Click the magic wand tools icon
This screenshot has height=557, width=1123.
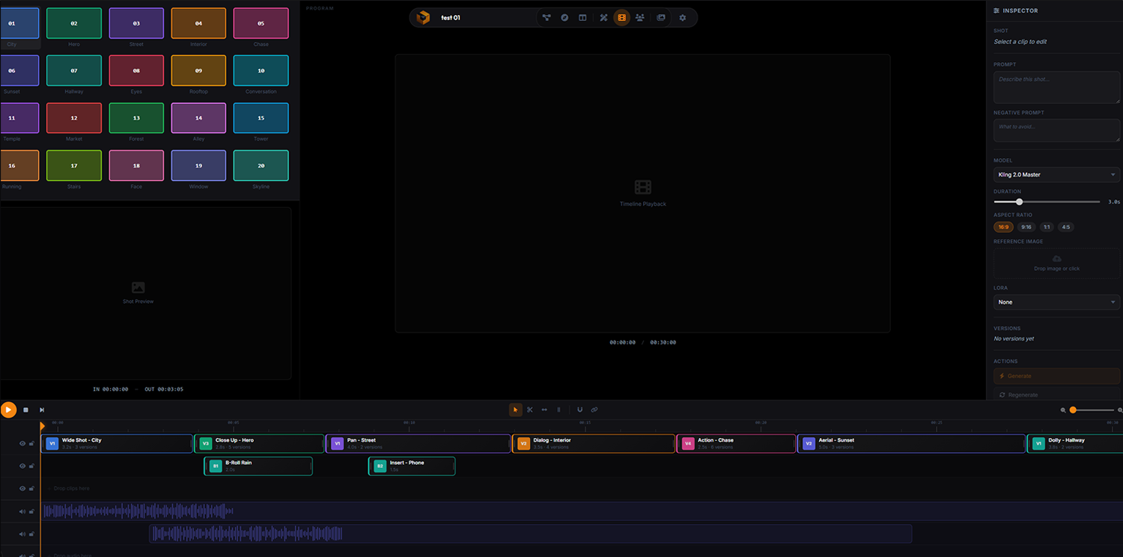coord(604,17)
